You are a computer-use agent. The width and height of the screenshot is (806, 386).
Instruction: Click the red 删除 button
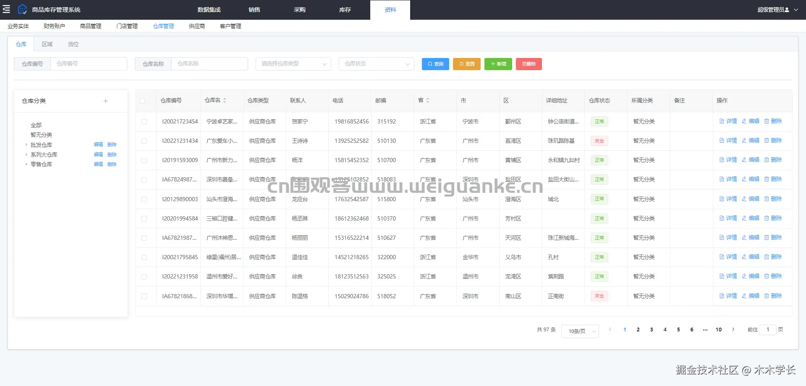coord(529,64)
